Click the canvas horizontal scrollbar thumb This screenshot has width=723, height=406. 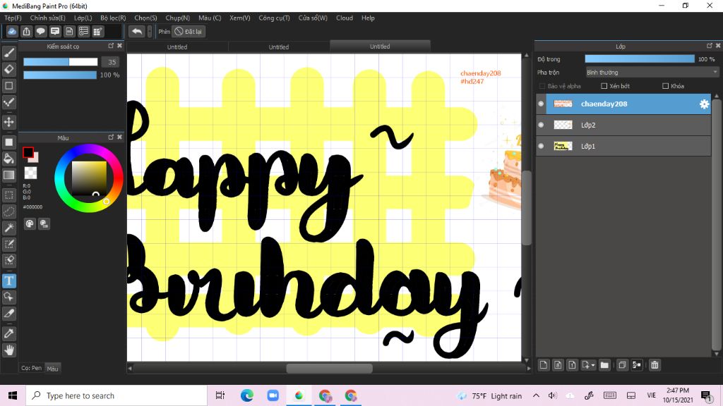tap(329, 368)
